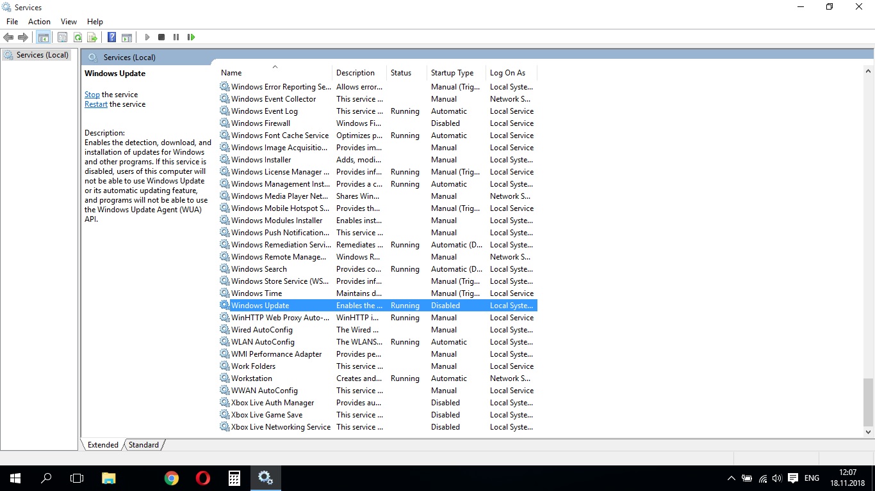Click the gear icon beside WLAN AutoConfig

pyautogui.click(x=225, y=342)
